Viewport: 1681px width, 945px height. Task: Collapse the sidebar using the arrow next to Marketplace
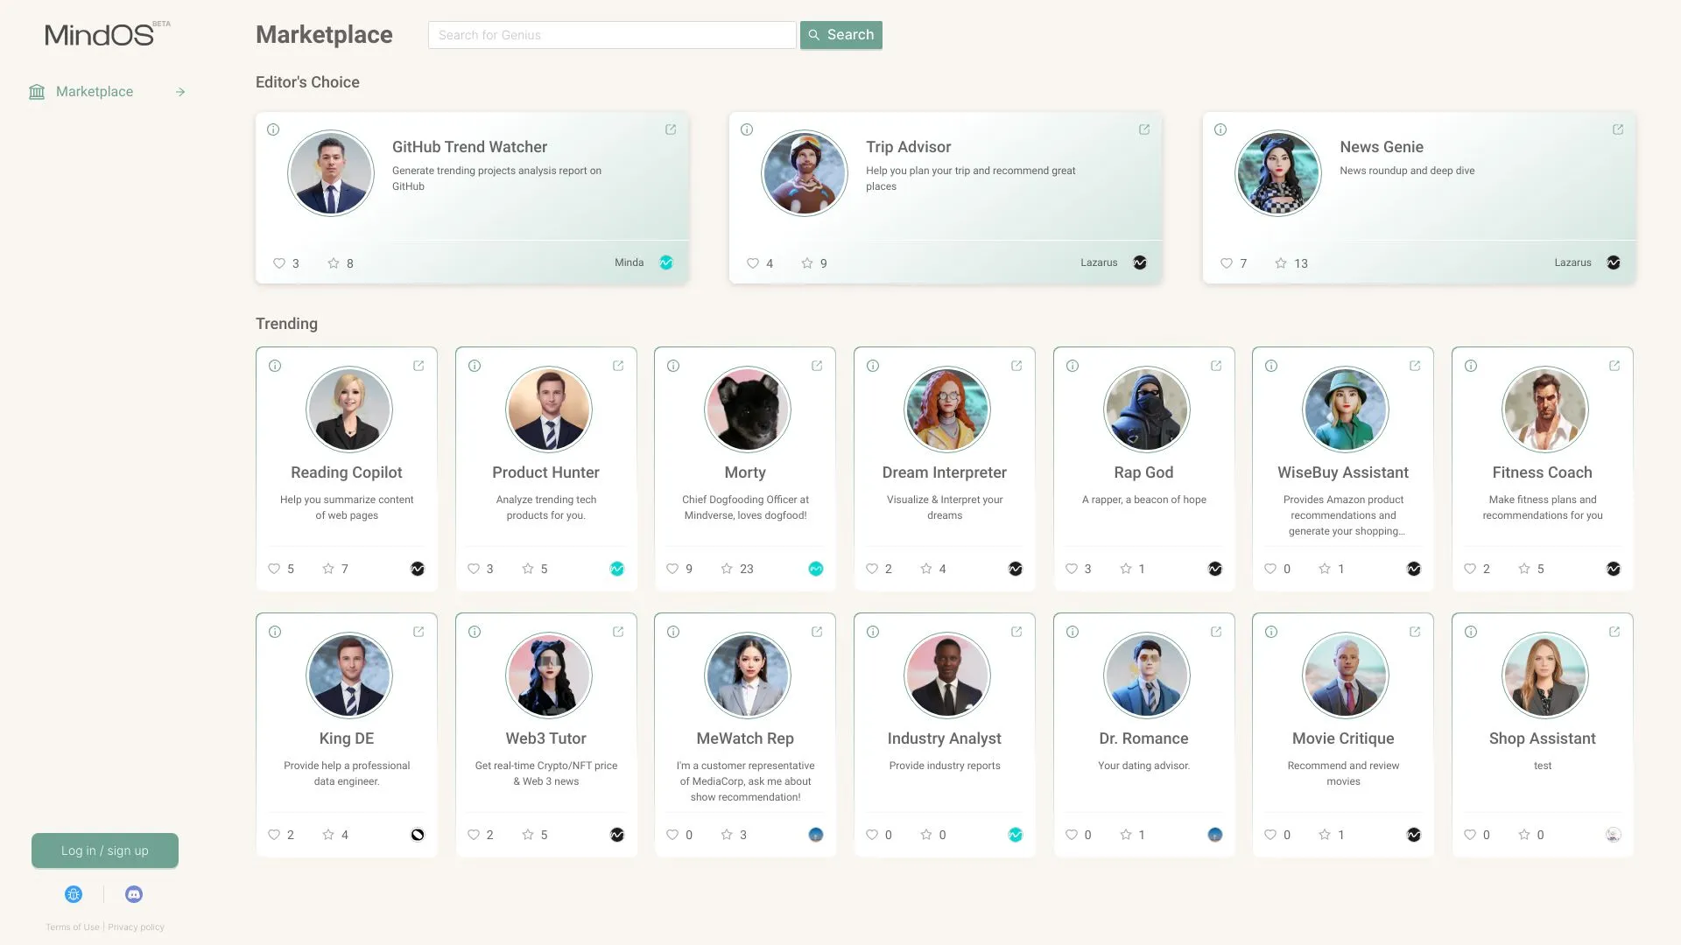click(180, 91)
